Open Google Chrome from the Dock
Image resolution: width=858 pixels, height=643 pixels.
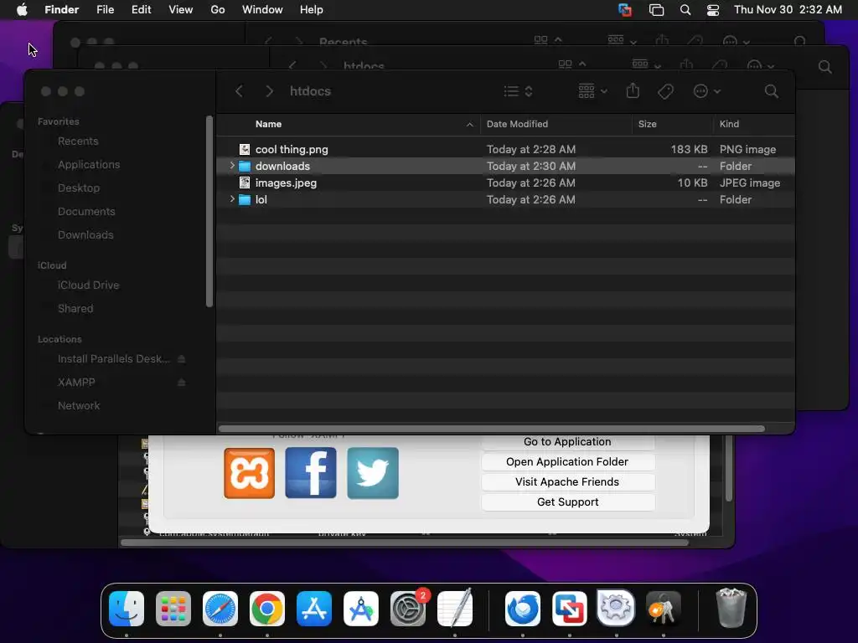tap(267, 609)
